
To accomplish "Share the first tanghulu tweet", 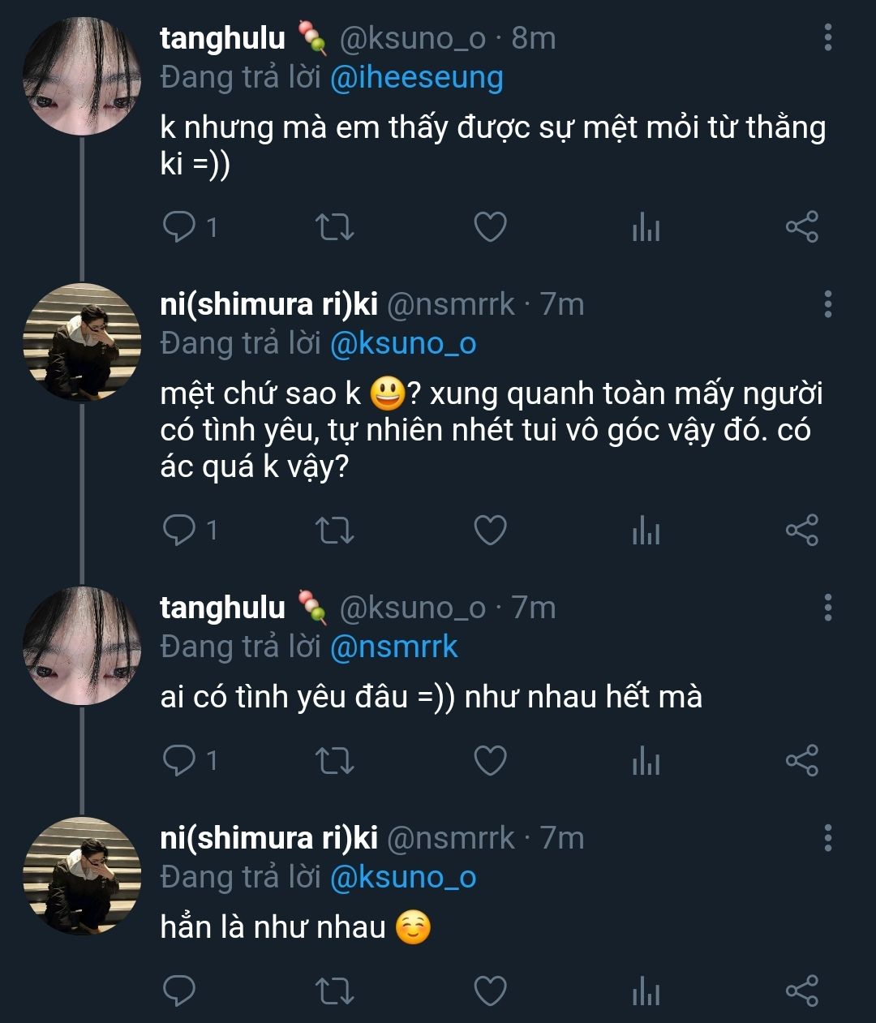I will [x=801, y=227].
